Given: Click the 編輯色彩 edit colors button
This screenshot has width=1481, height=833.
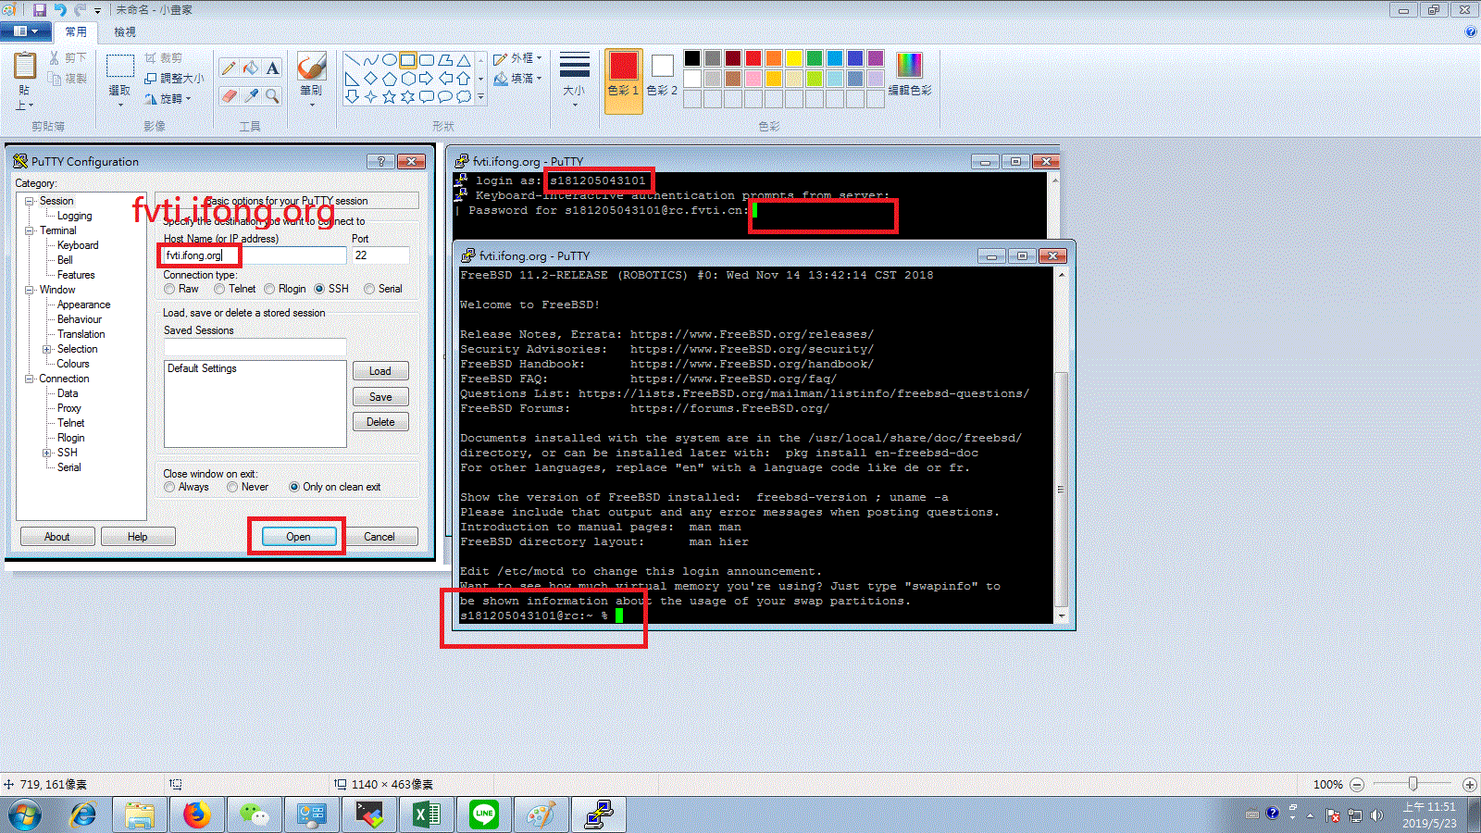Looking at the screenshot, I should point(909,74).
